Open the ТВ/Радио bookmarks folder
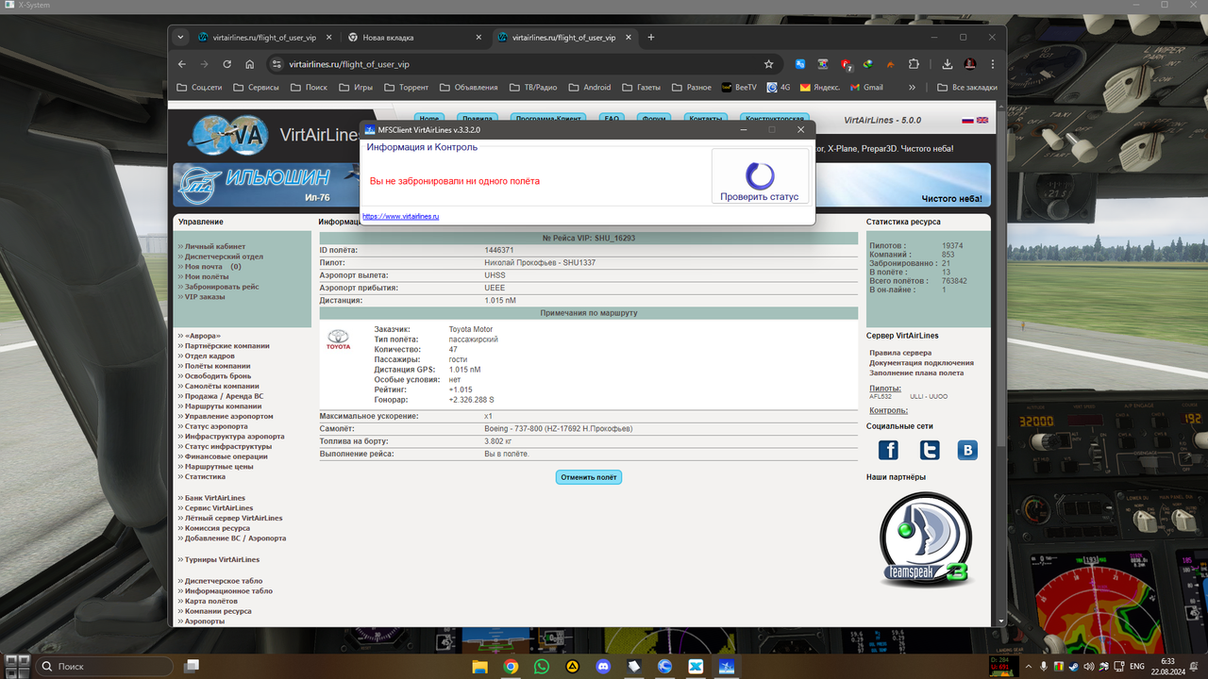The width and height of the screenshot is (1208, 679). point(532,87)
